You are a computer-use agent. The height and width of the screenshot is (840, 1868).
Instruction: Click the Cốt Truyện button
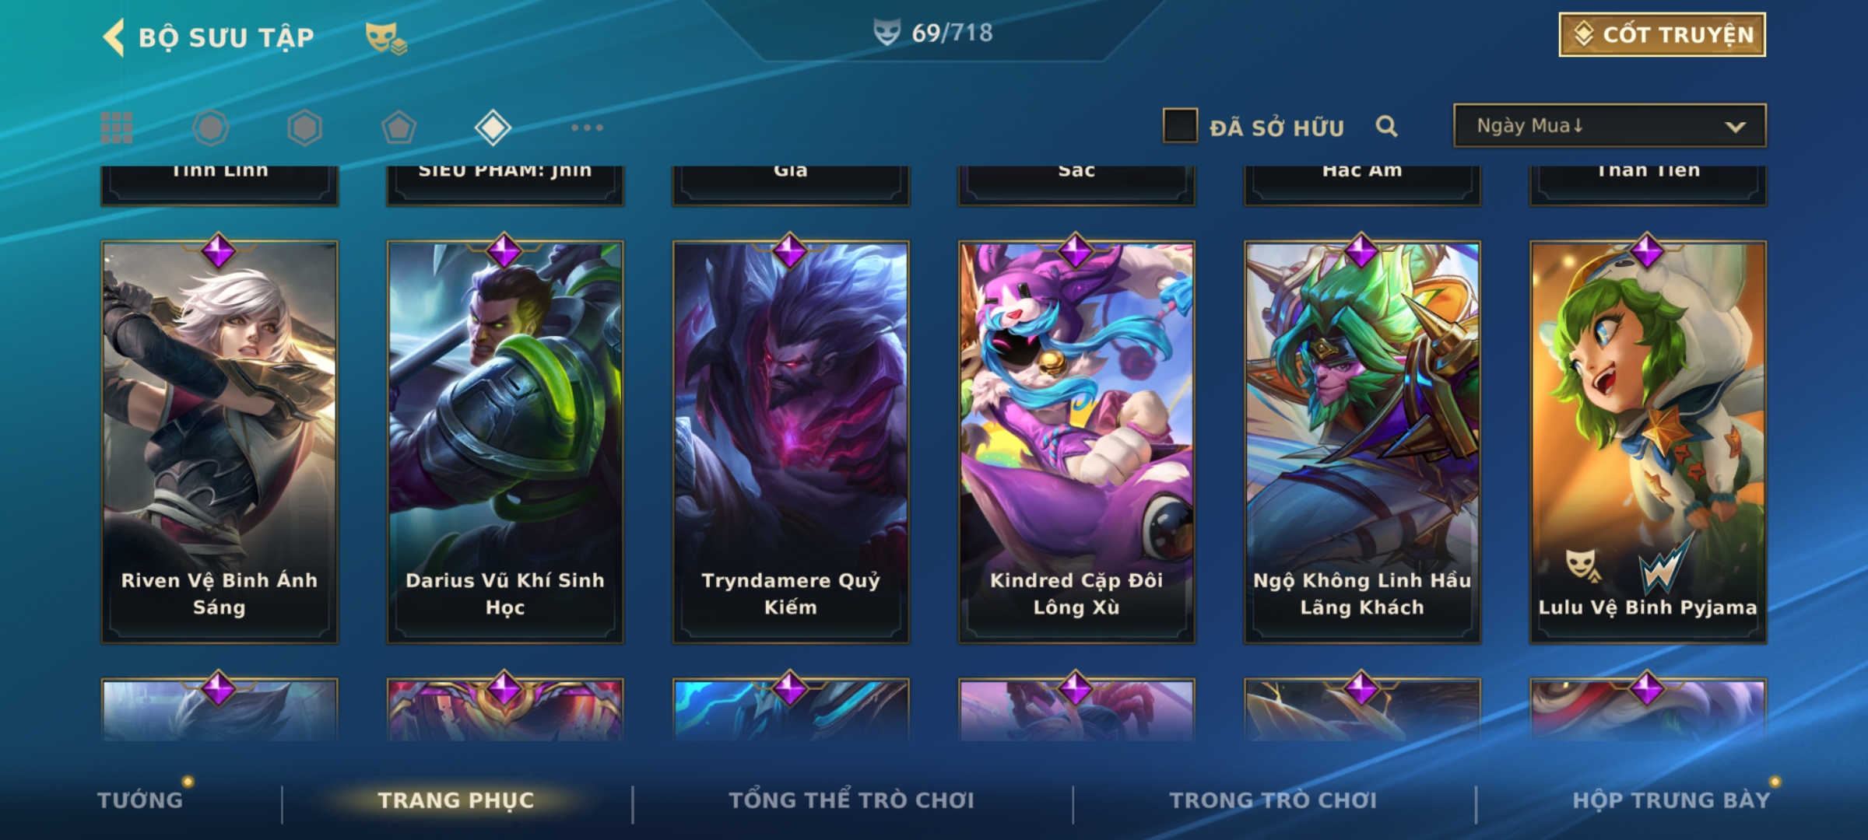pos(1662,35)
